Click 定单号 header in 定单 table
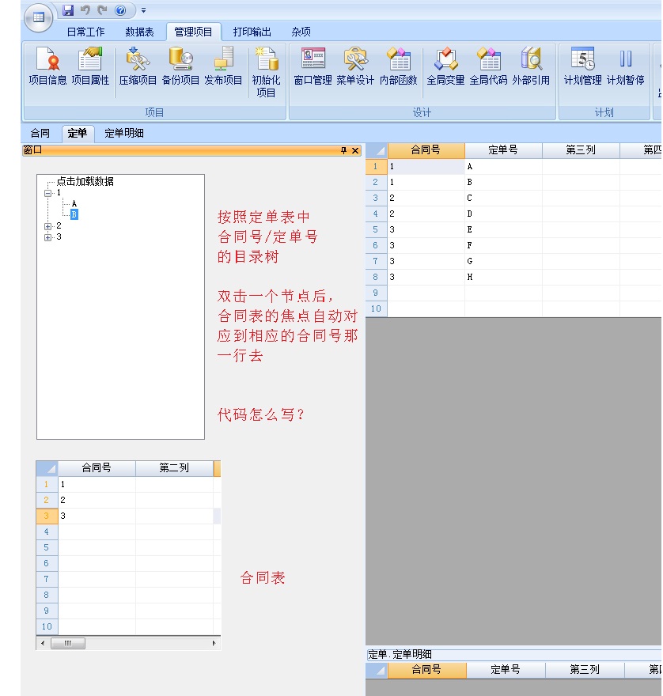The image size is (663, 696). (503, 150)
